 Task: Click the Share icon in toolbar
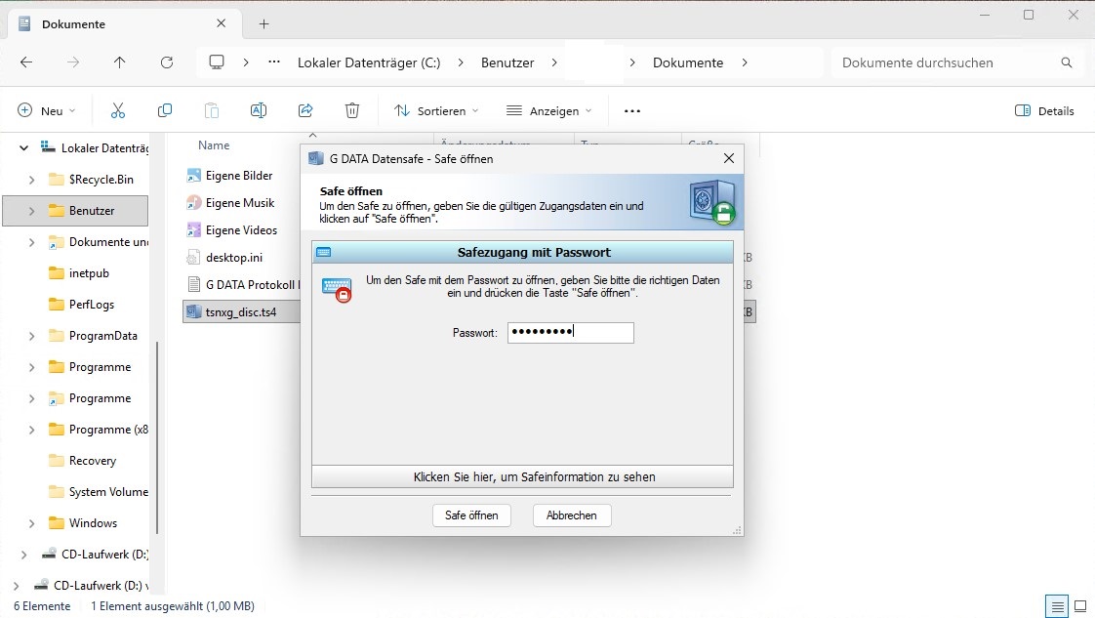point(305,110)
